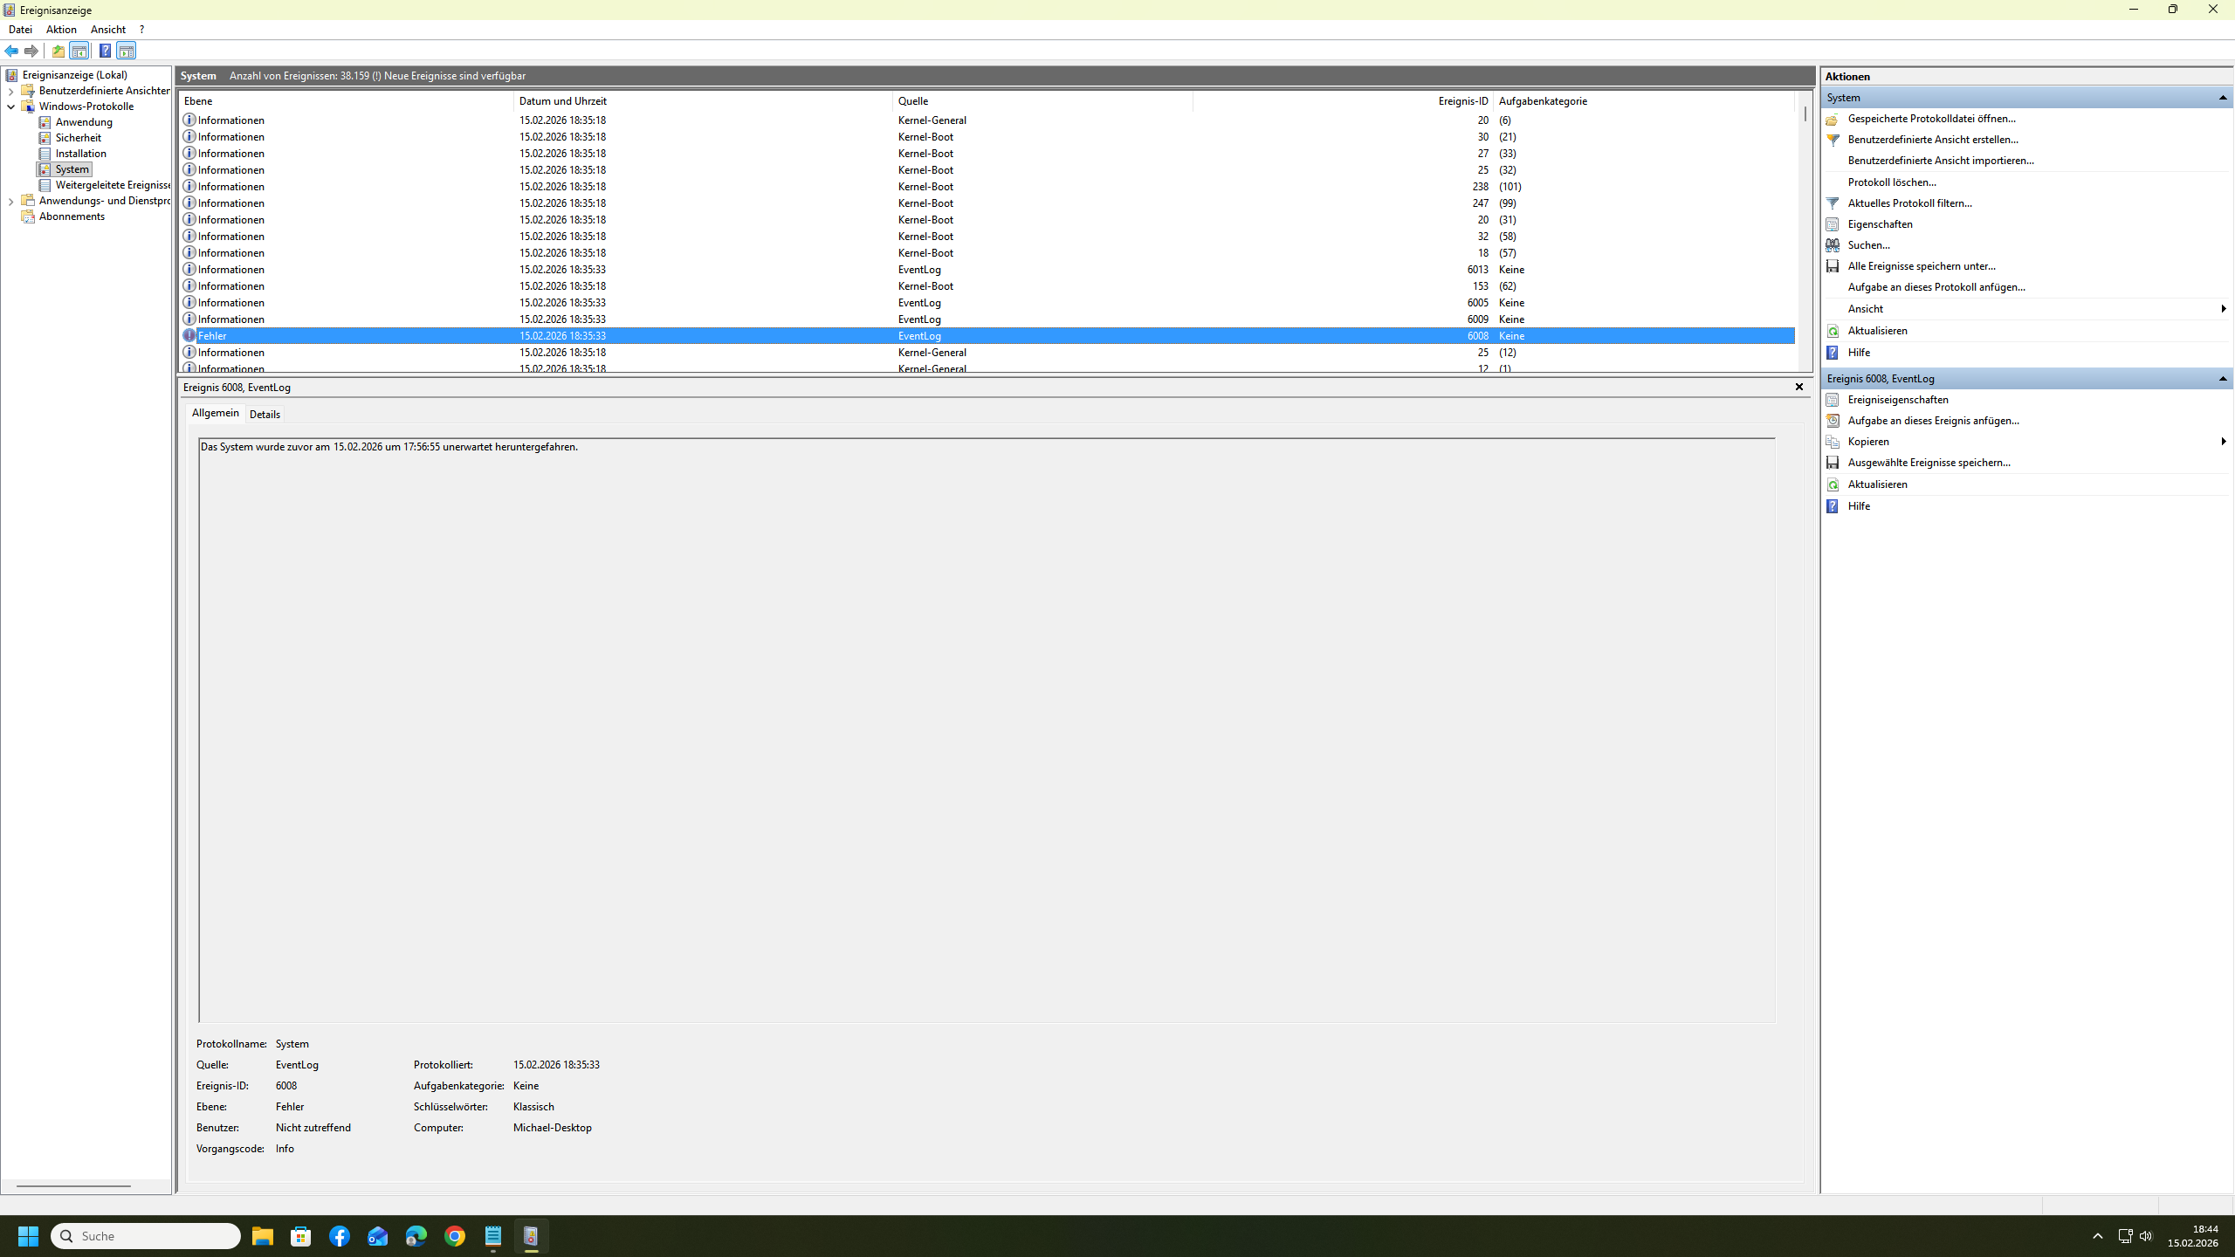Image resolution: width=2235 pixels, height=1257 pixels.
Task: Open the Aktion menu
Action: pos(61,30)
